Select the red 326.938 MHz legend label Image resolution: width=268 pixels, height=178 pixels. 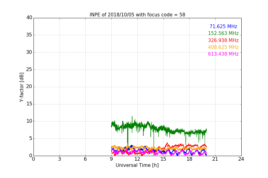coord(223,40)
